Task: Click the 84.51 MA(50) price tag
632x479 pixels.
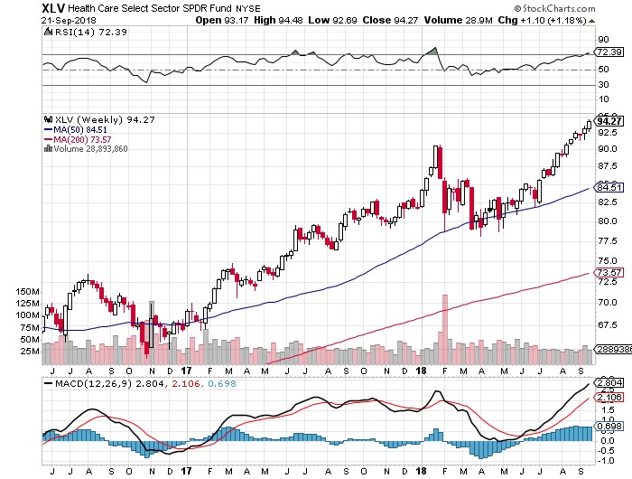Action: 609,188
